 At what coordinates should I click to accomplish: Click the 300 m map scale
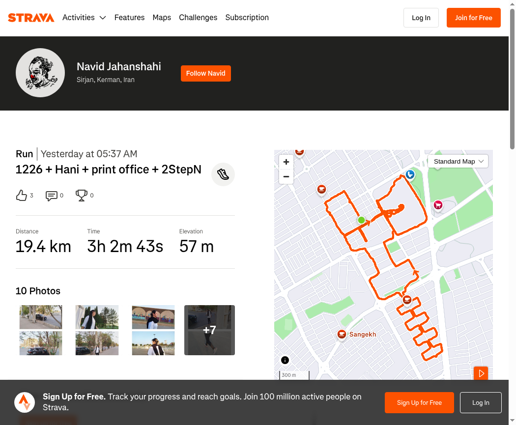pos(294,375)
